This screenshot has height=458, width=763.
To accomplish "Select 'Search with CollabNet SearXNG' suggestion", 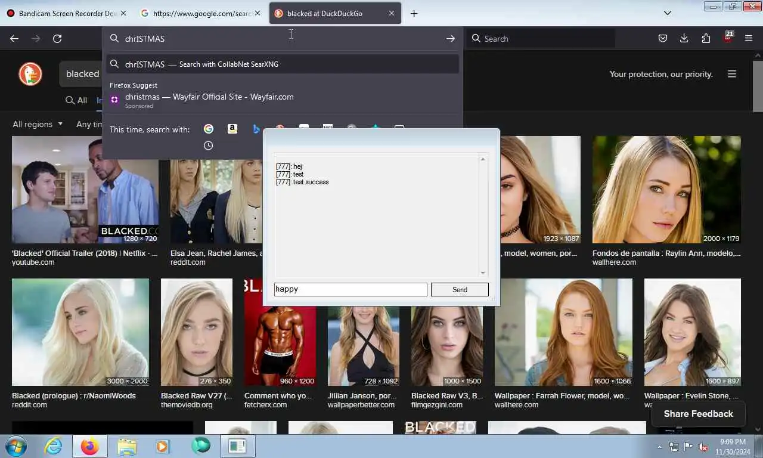I will (283, 64).
